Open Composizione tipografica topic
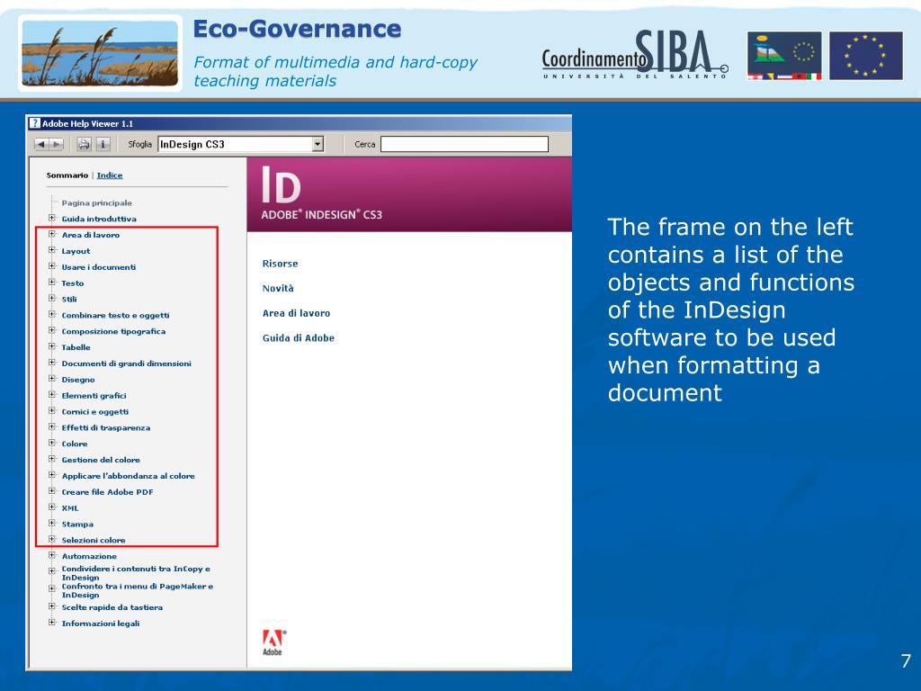This screenshot has width=921, height=691. tap(113, 331)
